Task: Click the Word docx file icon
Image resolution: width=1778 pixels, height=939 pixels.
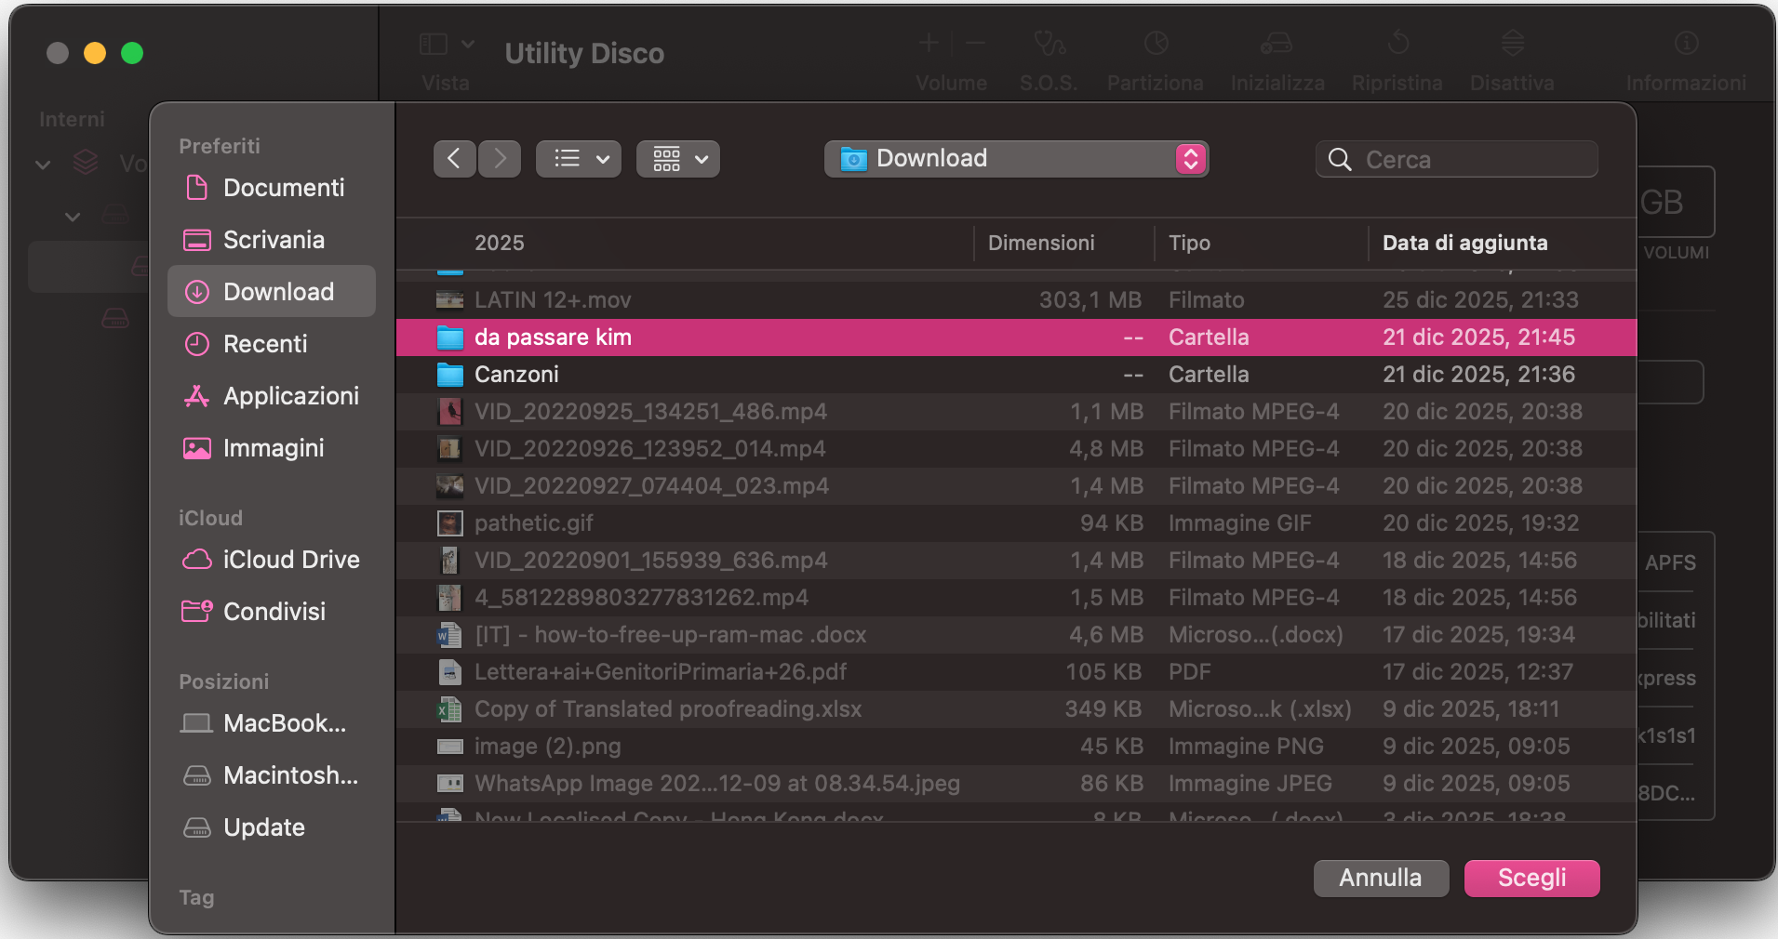Action: coord(450,635)
